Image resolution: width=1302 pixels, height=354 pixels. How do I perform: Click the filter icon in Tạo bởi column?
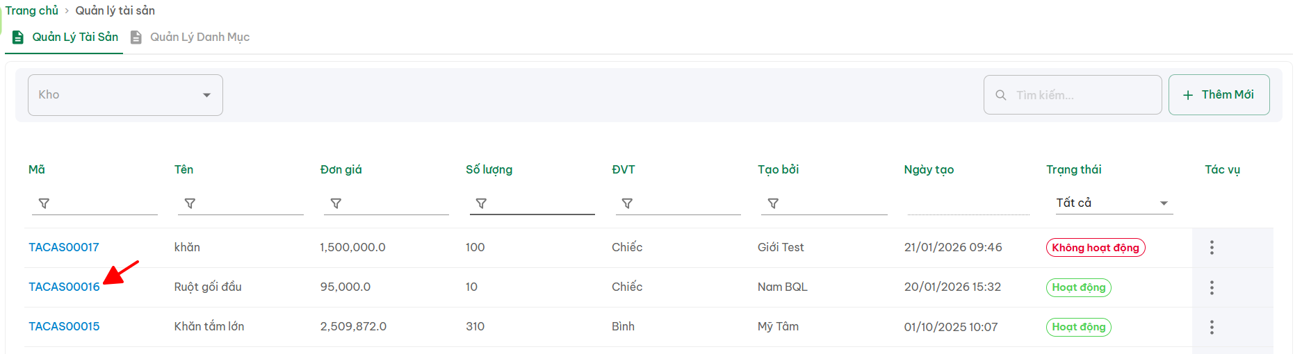click(x=773, y=203)
